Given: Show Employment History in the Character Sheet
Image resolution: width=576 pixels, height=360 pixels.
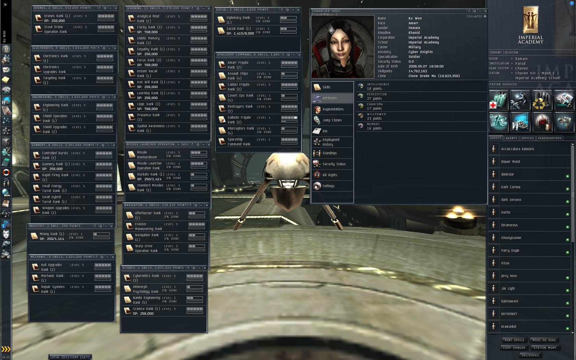Looking at the screenshot, I should [332, 142].
